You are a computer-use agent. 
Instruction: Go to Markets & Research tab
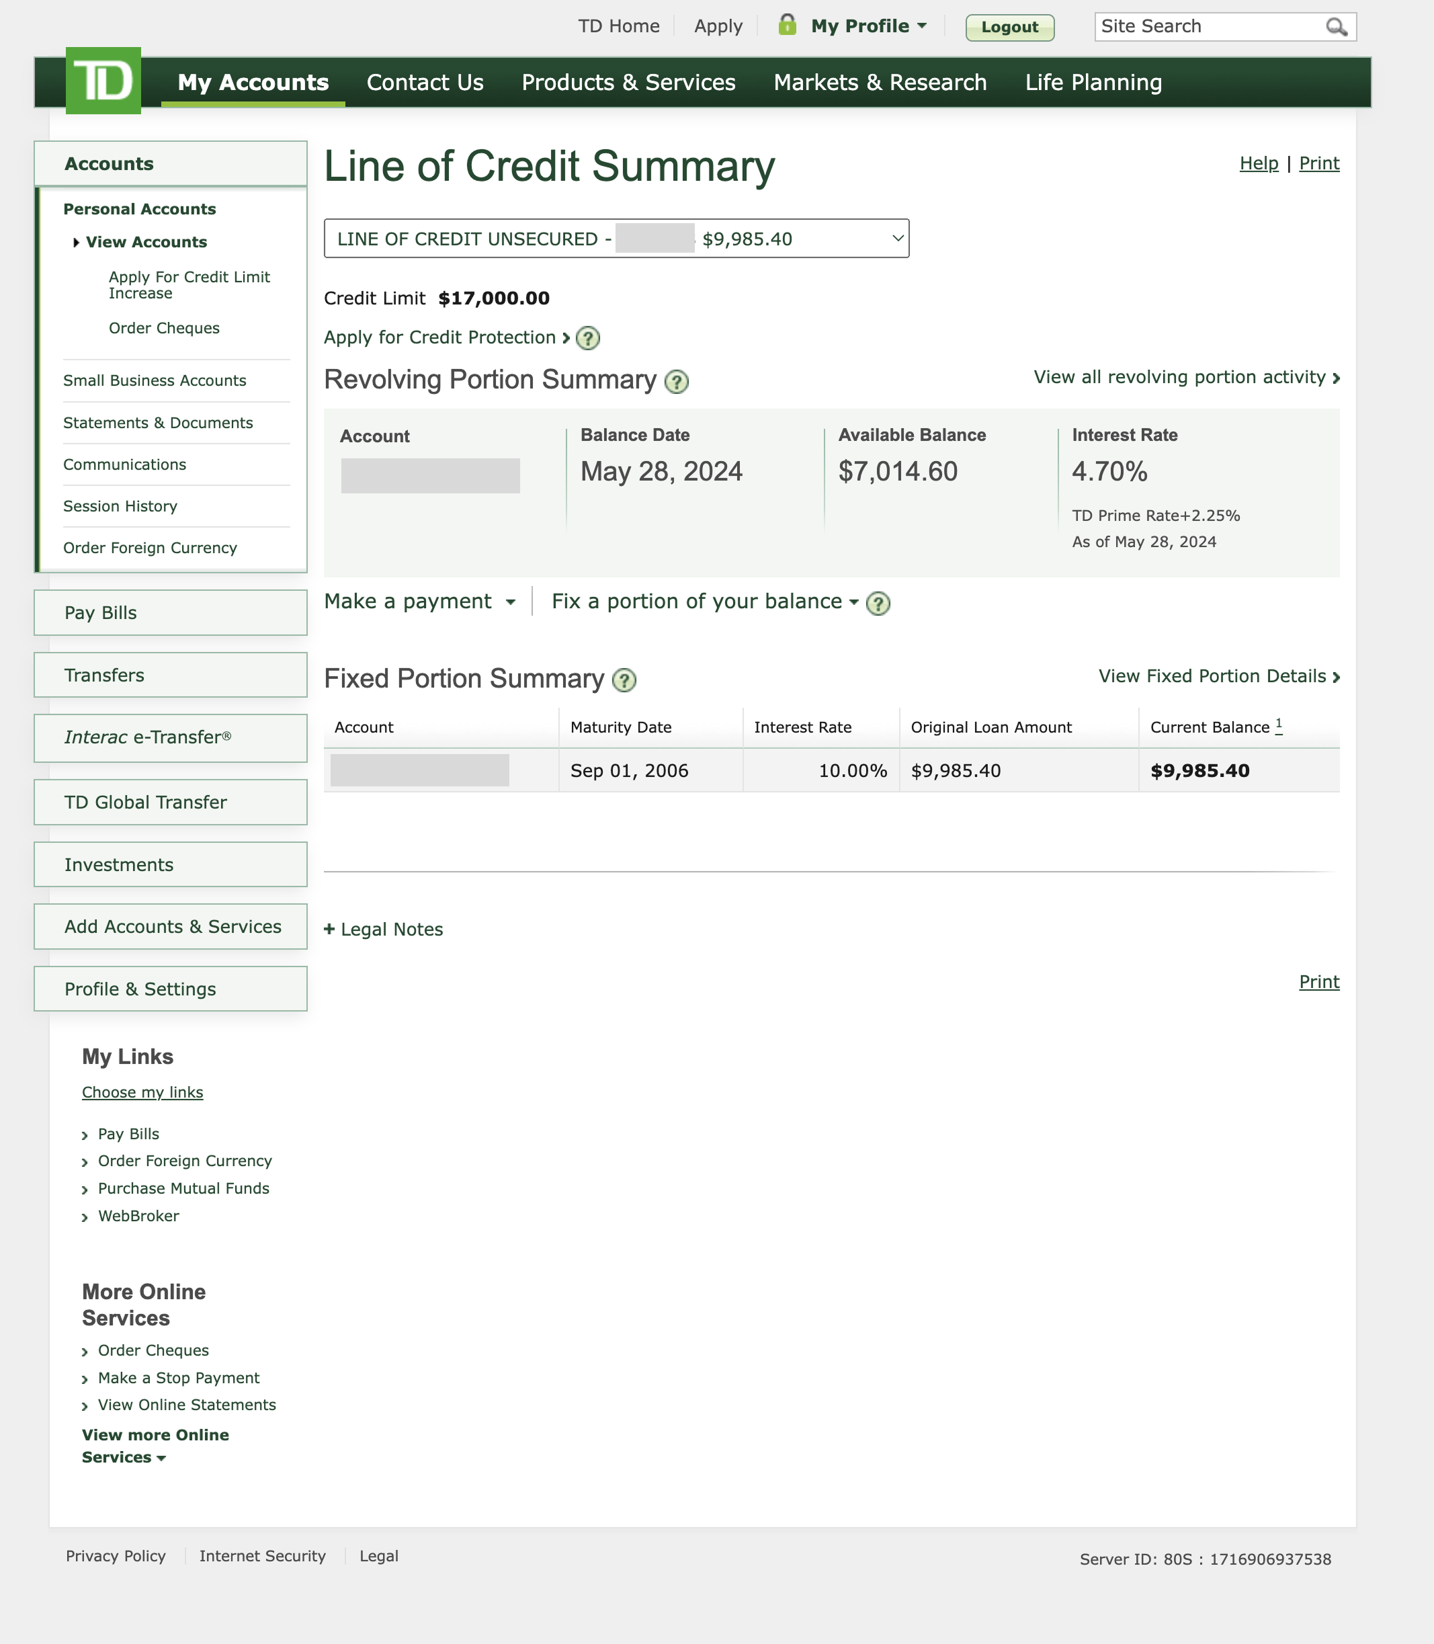pos(880,83)
